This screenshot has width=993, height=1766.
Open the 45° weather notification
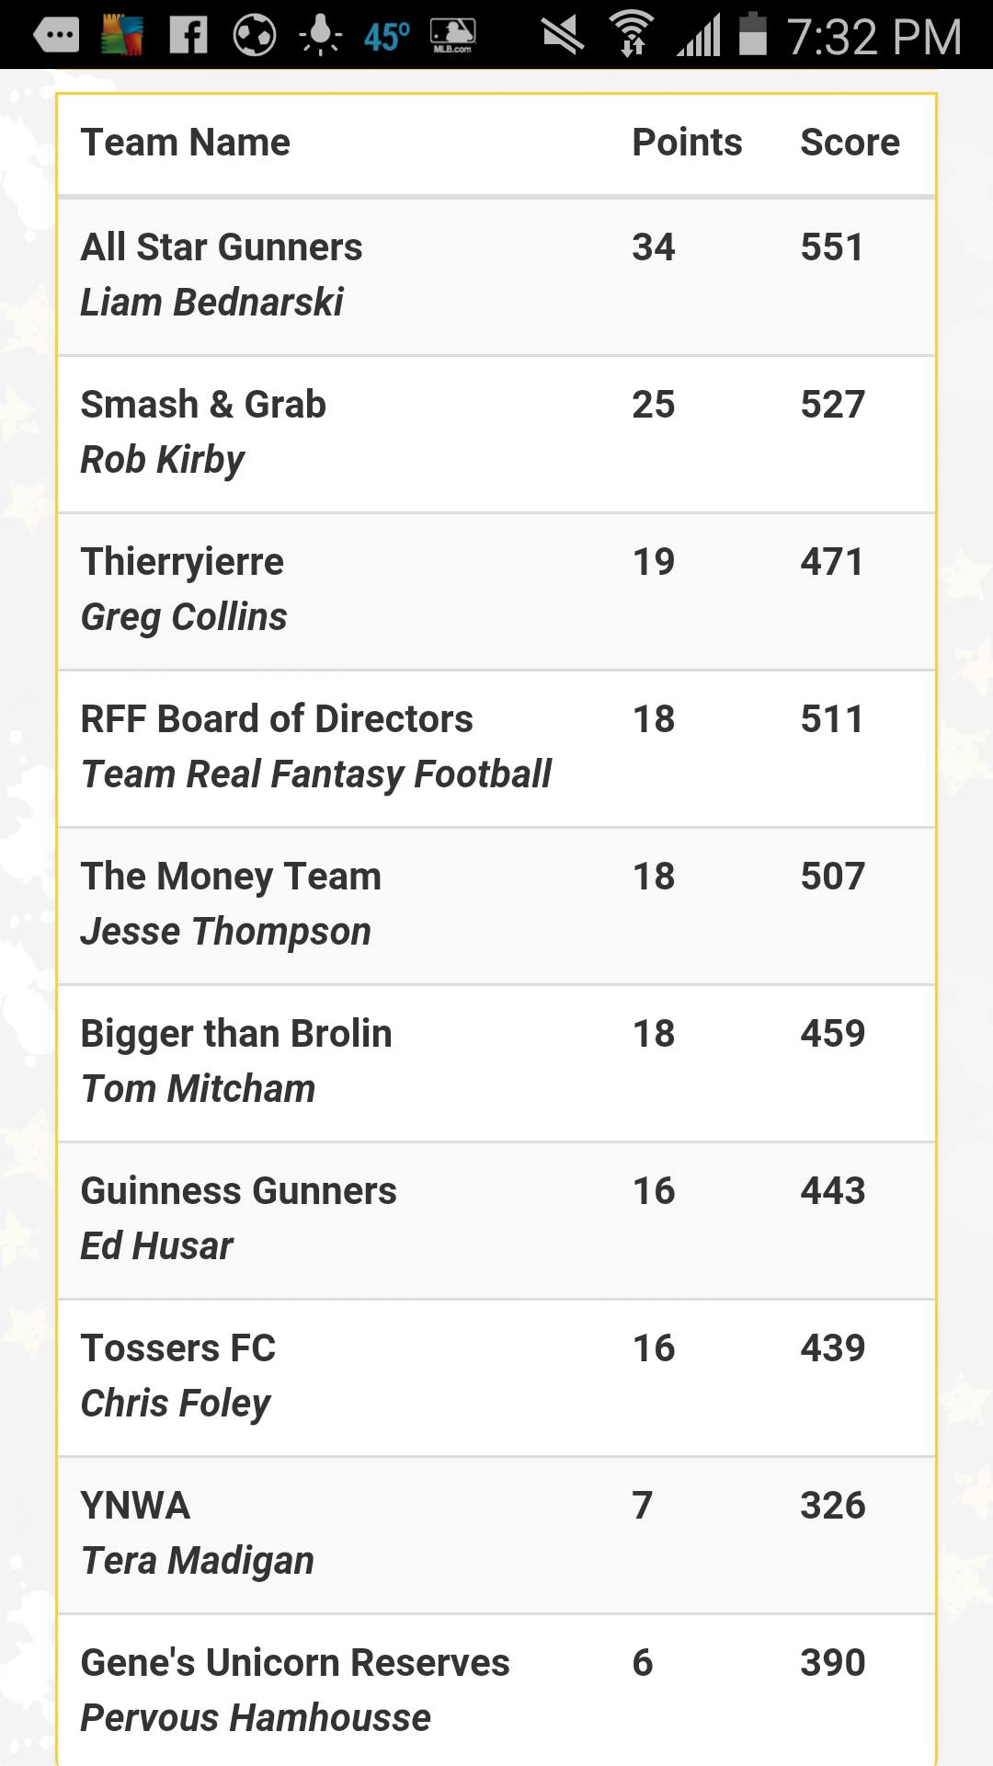click(x=386, y=37)
